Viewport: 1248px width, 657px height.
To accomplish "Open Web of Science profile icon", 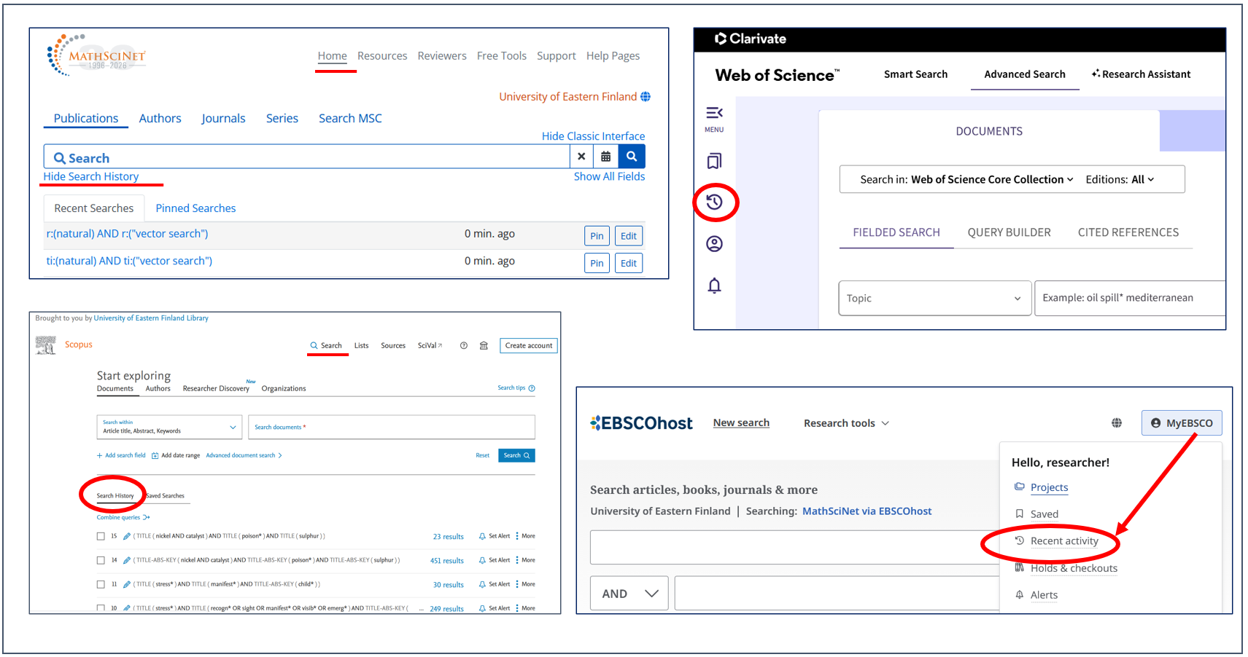I will click(714, 243).
